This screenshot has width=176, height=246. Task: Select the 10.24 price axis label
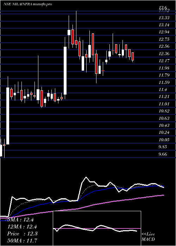pos(164,133)
